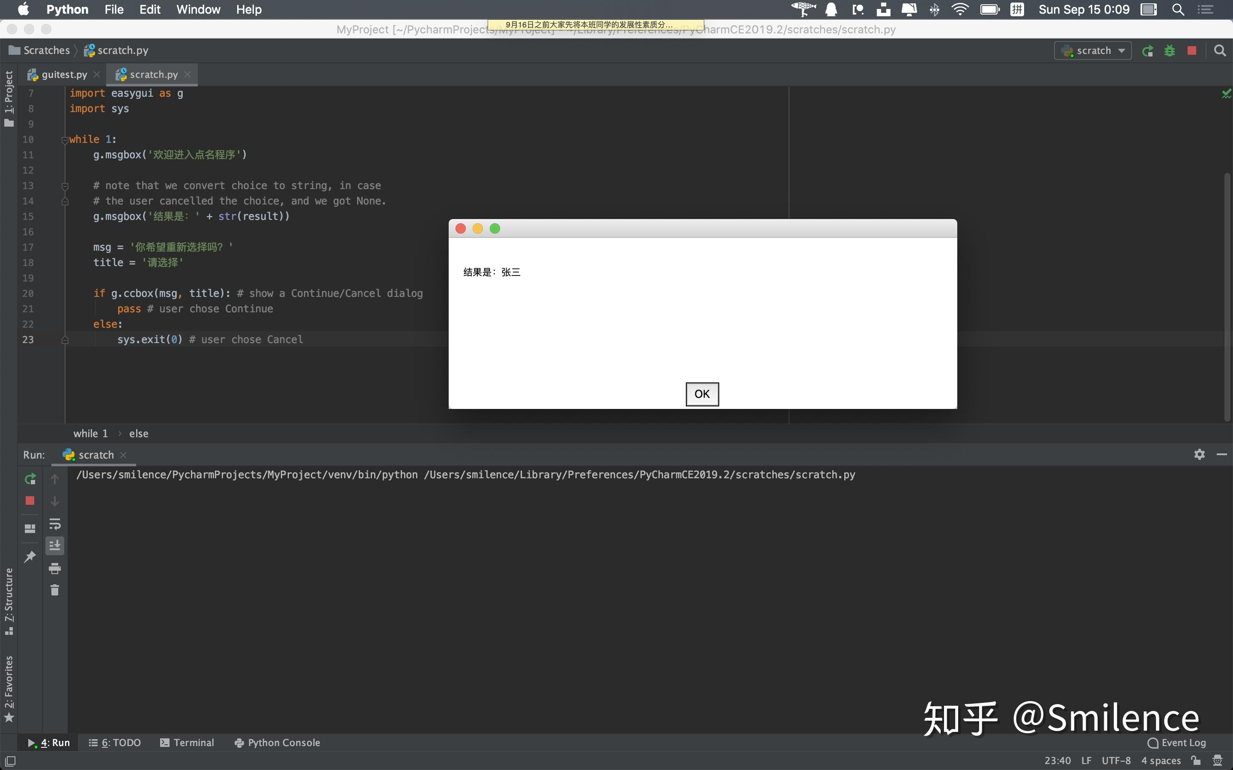
Task: Open the Window menu in the menu bar
Action: point(198,9)
